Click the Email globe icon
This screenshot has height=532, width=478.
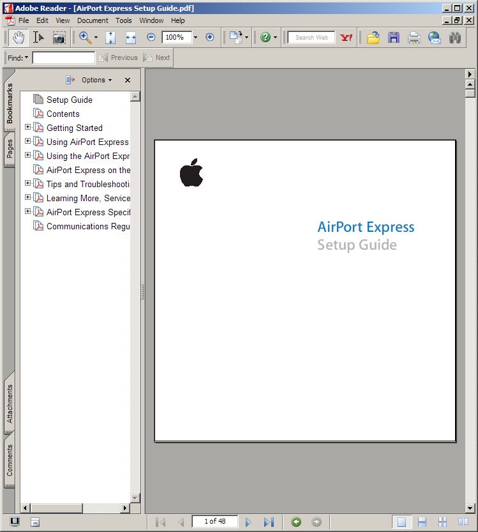[434, 37]
